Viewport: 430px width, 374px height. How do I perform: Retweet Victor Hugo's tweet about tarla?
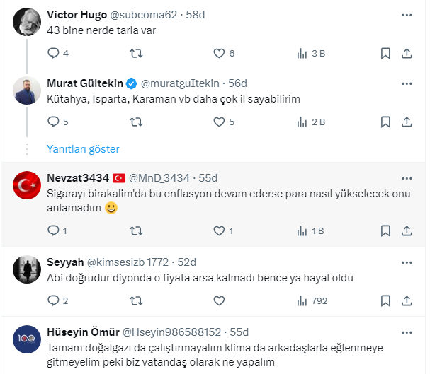click(136, 53)
